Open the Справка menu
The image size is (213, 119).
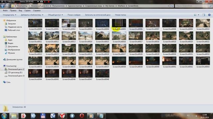tap(37, 11)
